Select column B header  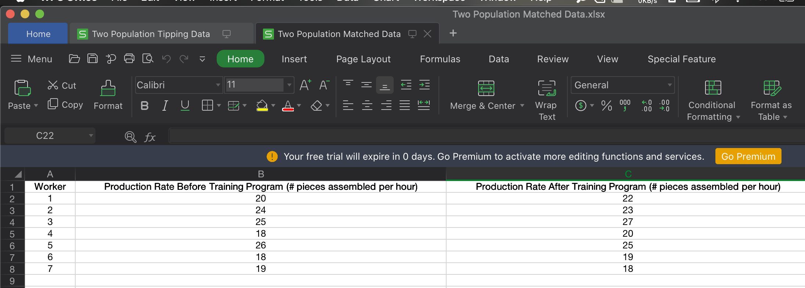pos(261,174)
